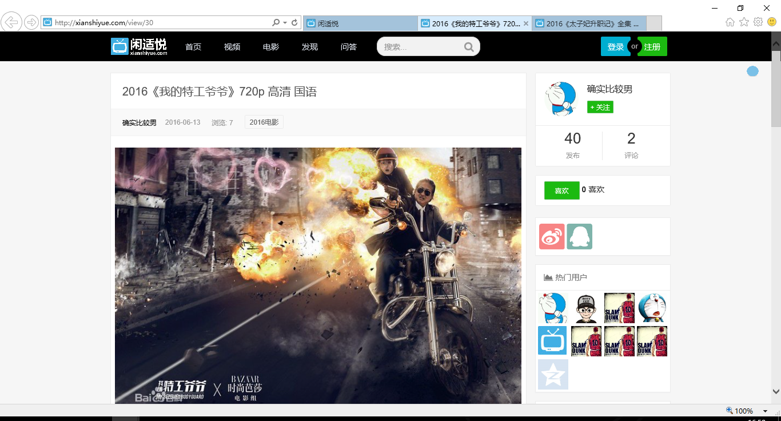The image size is (781, 421).
Task: Go forward with the browser forward arrow
Action: (31, 22)
